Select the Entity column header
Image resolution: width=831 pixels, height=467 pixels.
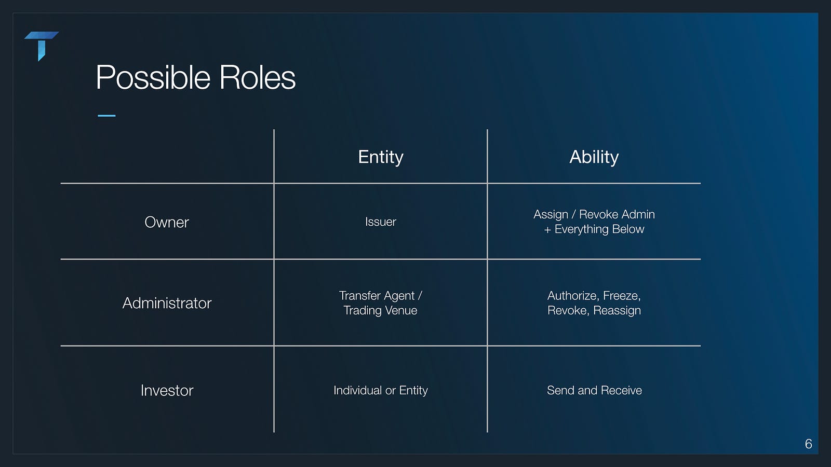[x=380, y=157]
